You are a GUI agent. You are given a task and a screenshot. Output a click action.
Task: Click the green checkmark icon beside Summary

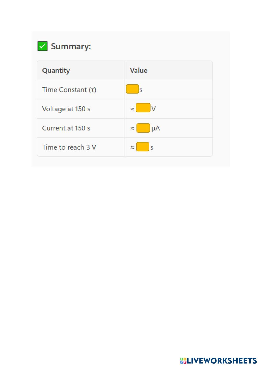click(42, 46)
